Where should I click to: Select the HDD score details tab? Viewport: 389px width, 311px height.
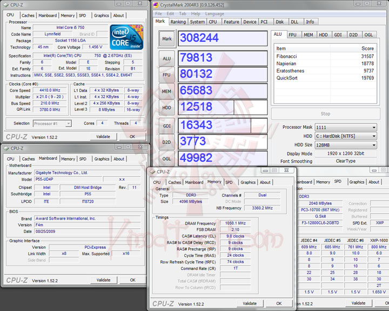[323, 35]
